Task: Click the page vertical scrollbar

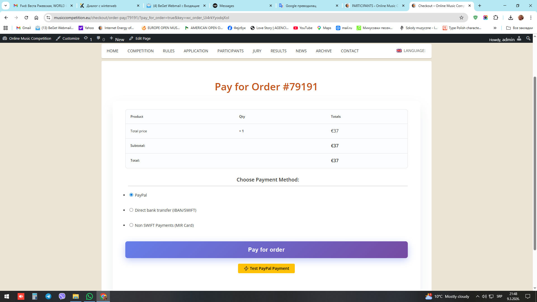Action: (x=535, y=162)
